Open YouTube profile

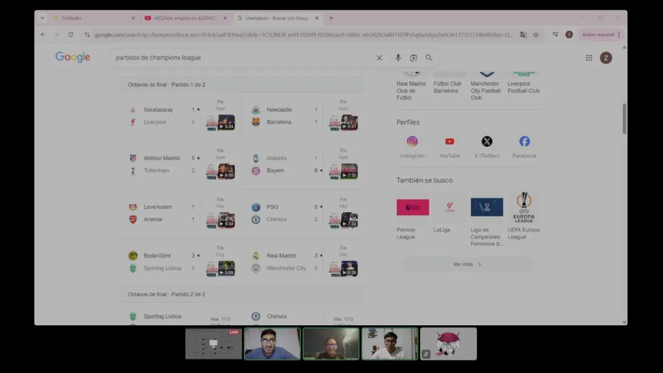[450, 147]
